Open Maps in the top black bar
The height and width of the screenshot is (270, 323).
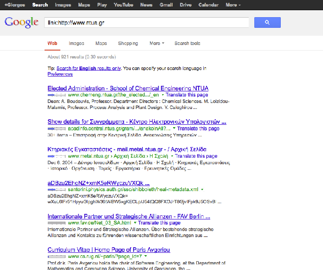pos(84,5)
